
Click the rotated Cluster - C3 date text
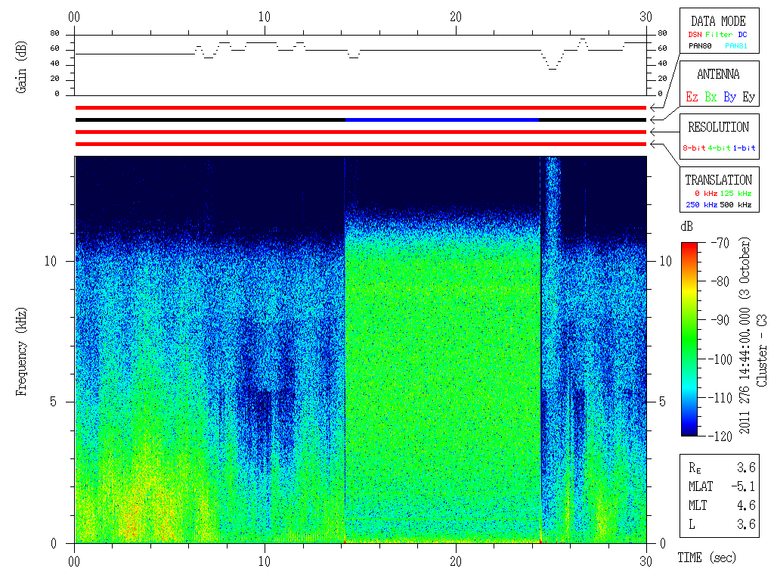753,337
